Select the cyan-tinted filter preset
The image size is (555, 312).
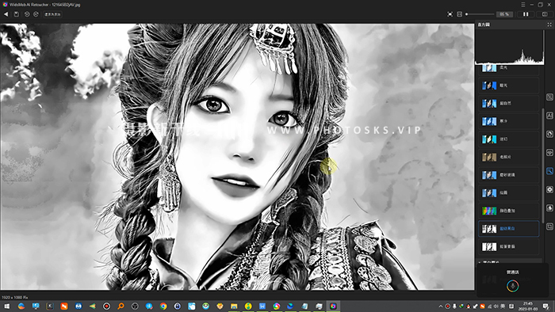coord(509,139)
